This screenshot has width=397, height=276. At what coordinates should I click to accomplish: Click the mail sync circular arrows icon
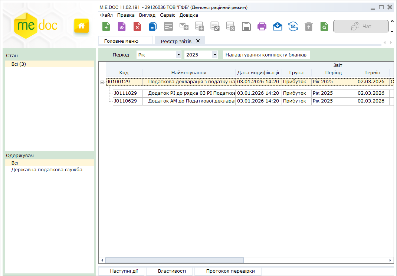point(293,26)
